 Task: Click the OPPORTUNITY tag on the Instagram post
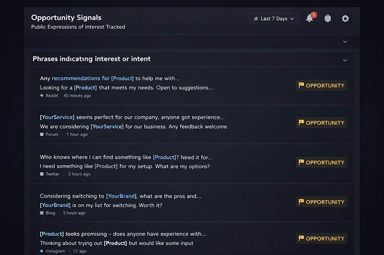click(322, 239)
